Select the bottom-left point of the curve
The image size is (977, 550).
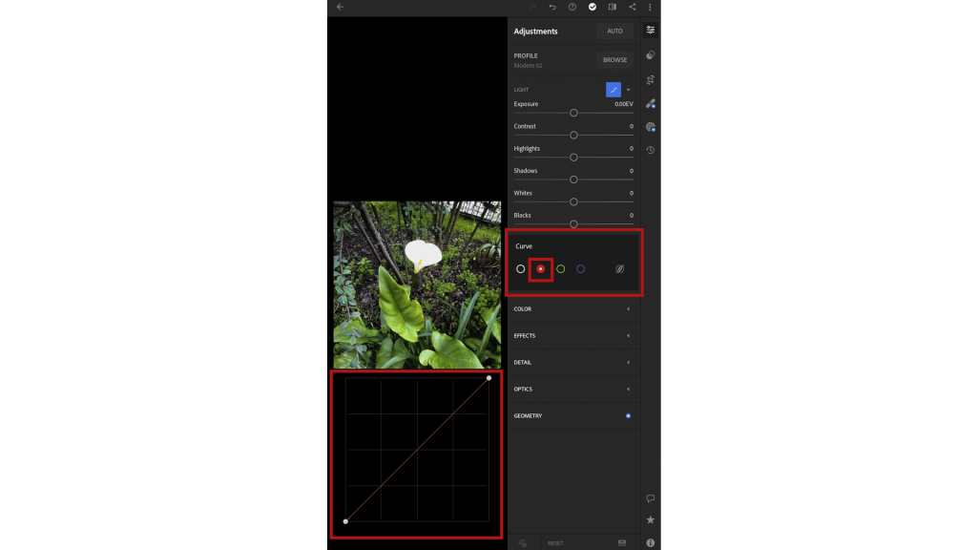pyautogui.click(x=345, y=521)
